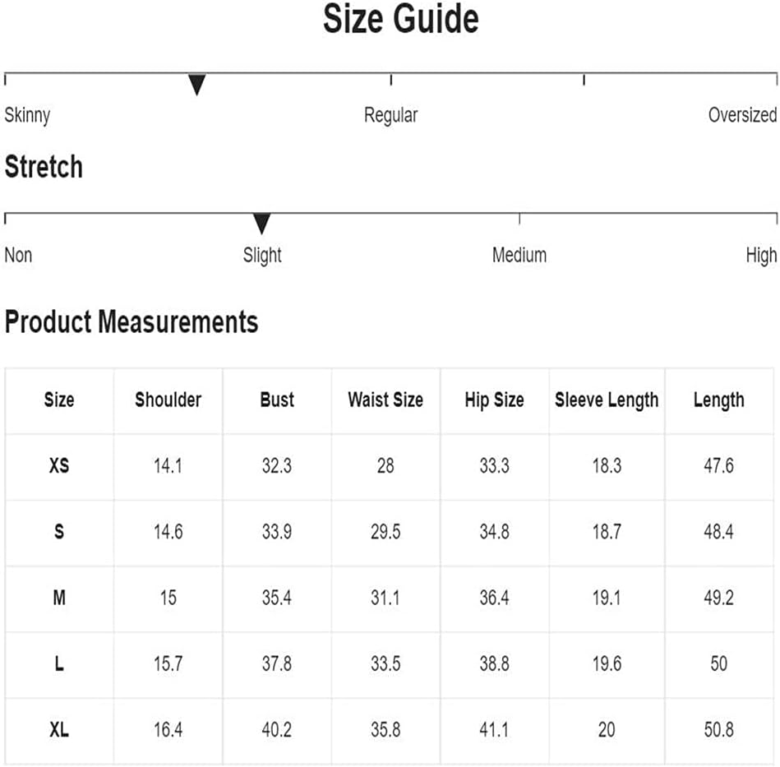Click the Waist Size column header
This screenshot has height=767, width=780.
pos(385,400)
